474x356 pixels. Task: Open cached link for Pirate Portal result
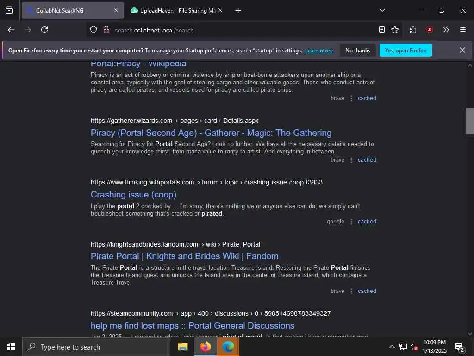coord(367,291)
